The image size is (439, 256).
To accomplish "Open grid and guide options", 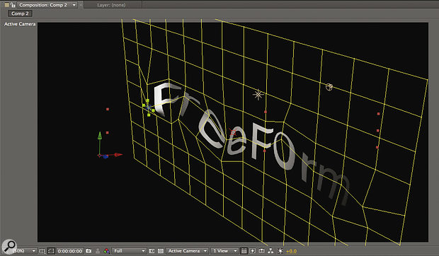I will (42, 251).
